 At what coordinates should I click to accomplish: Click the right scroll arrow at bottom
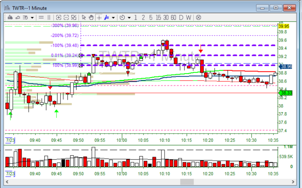click(293, 182)
